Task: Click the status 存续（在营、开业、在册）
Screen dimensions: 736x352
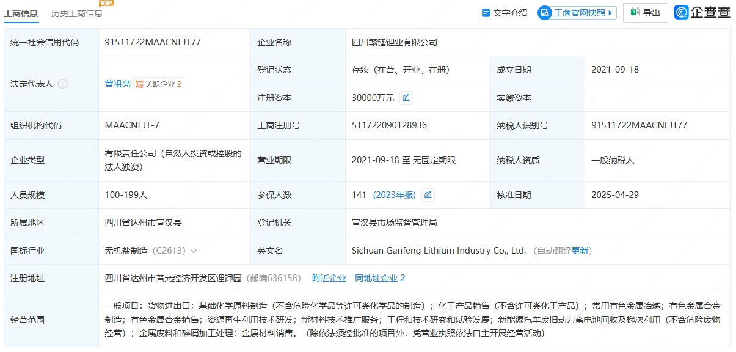Action: click(x=400, y=70)
